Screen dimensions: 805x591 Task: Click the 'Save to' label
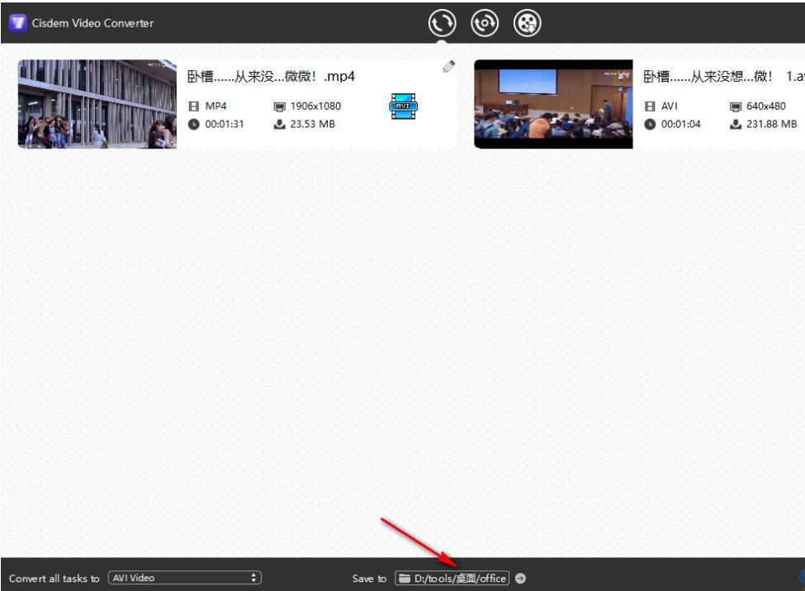(x=369, y=579)
